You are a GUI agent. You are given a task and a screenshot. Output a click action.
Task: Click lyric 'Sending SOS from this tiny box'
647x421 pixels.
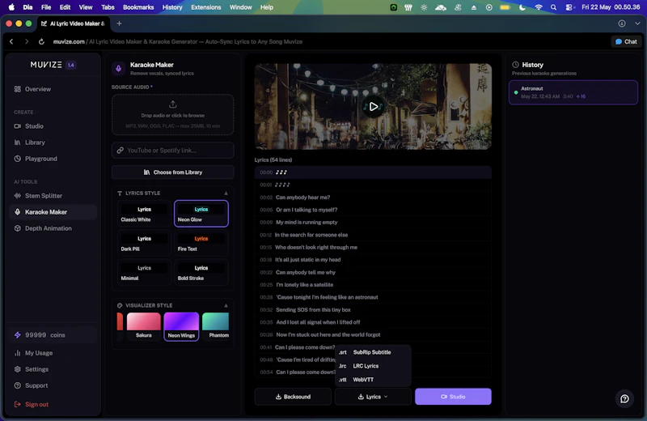click(373, 310)
